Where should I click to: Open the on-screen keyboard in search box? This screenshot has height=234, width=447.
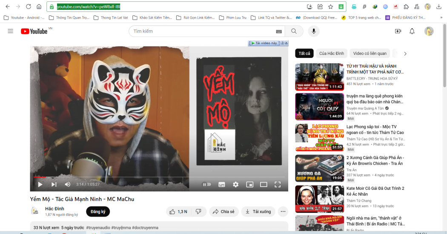pos(279,31)
